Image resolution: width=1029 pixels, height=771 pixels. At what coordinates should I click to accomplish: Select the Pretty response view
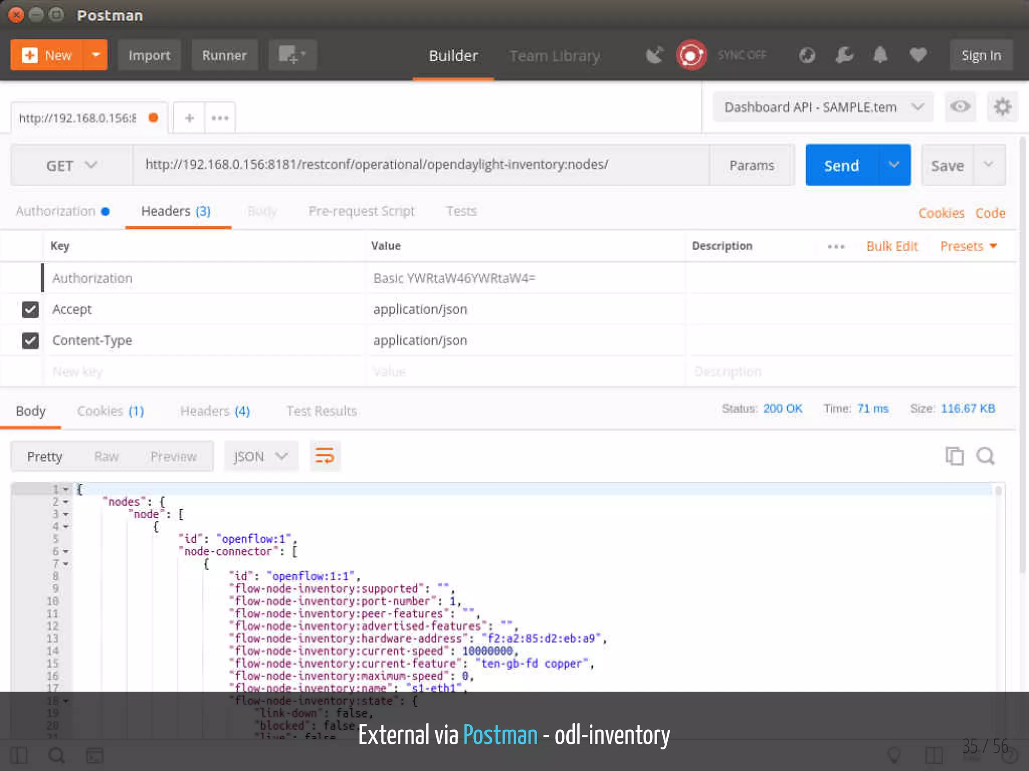click(45, 456)
